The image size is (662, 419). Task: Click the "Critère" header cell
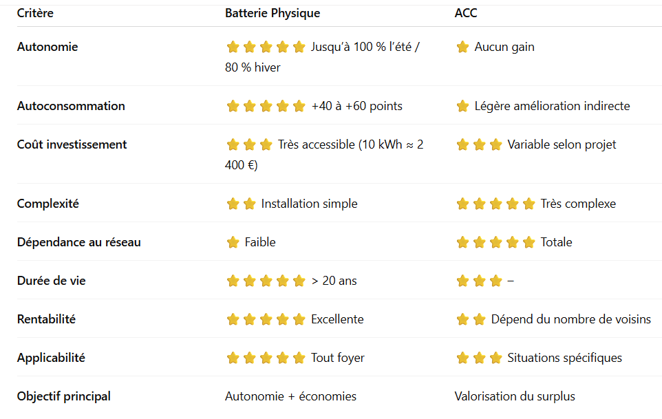[x=35, y=13]
